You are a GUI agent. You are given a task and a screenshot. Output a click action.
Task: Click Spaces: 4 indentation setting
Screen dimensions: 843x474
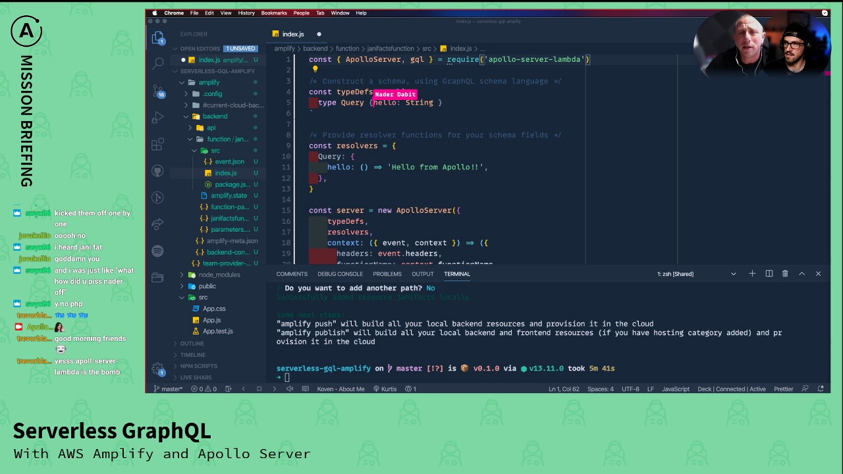click(x=601, y=389)
